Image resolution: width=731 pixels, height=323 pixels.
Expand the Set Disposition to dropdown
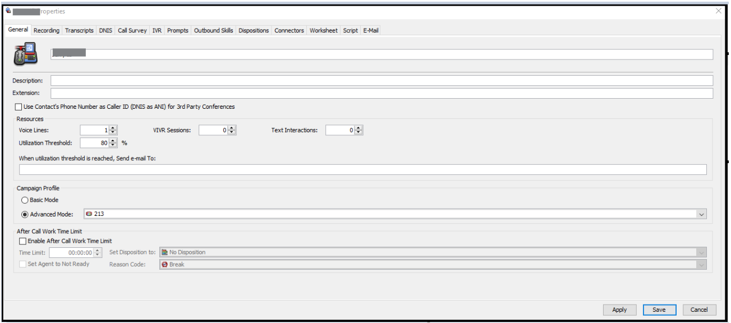701,252
